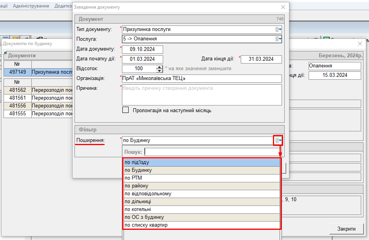Choose 'по РТМ' distribution option
This screenshot has width=369, height=240.
[x=202, y=178]
